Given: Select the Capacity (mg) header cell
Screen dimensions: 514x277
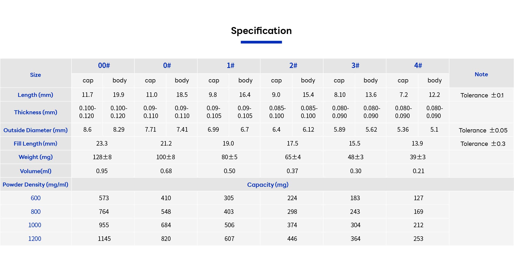Looking at the screenshot, I should tap(268, 185).
